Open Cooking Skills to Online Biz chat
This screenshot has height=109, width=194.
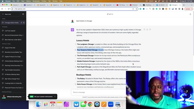(x=13, y=83)
